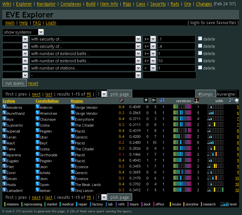
Task: Click the bottom 'last' results link
Action: tap(49, 198)
